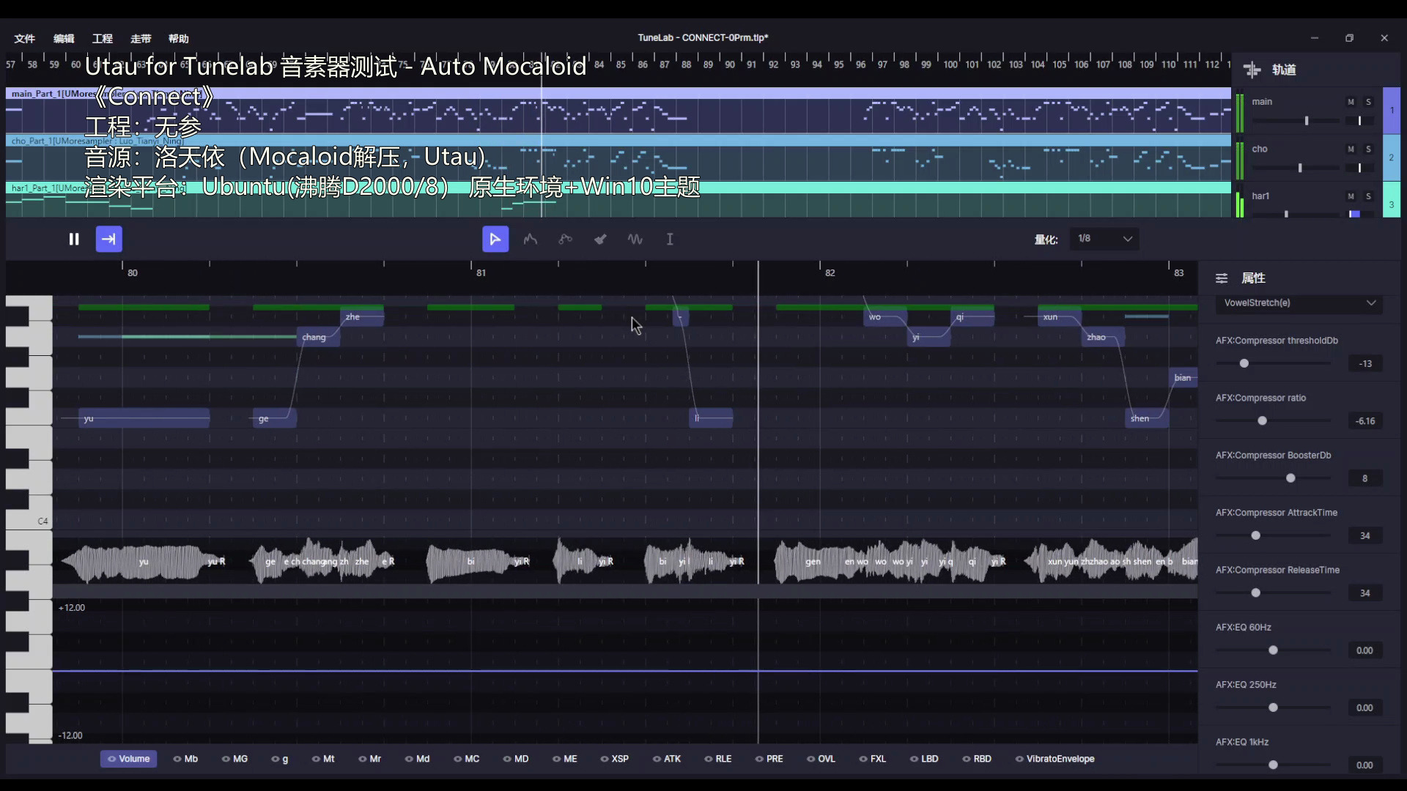Open the 编辑 menu
The height and width of the screenshot is (791, 1407).
64,39
